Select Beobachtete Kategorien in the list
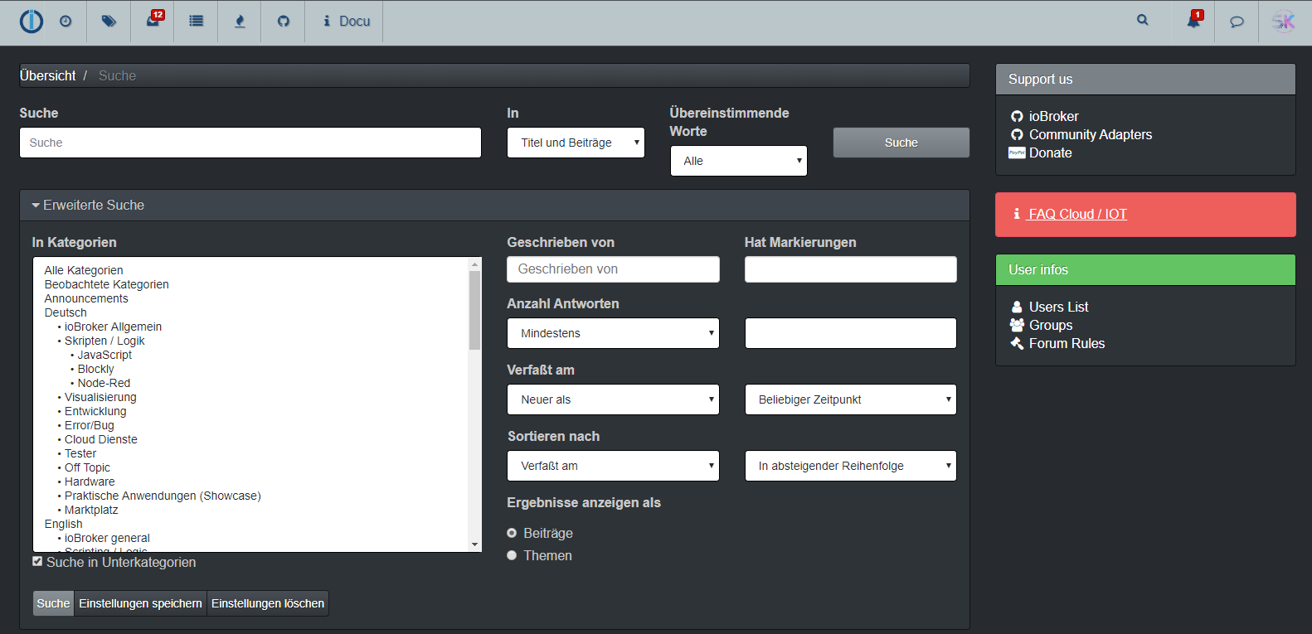This screenshot has height=634, width=1312. tap(106, 284)
